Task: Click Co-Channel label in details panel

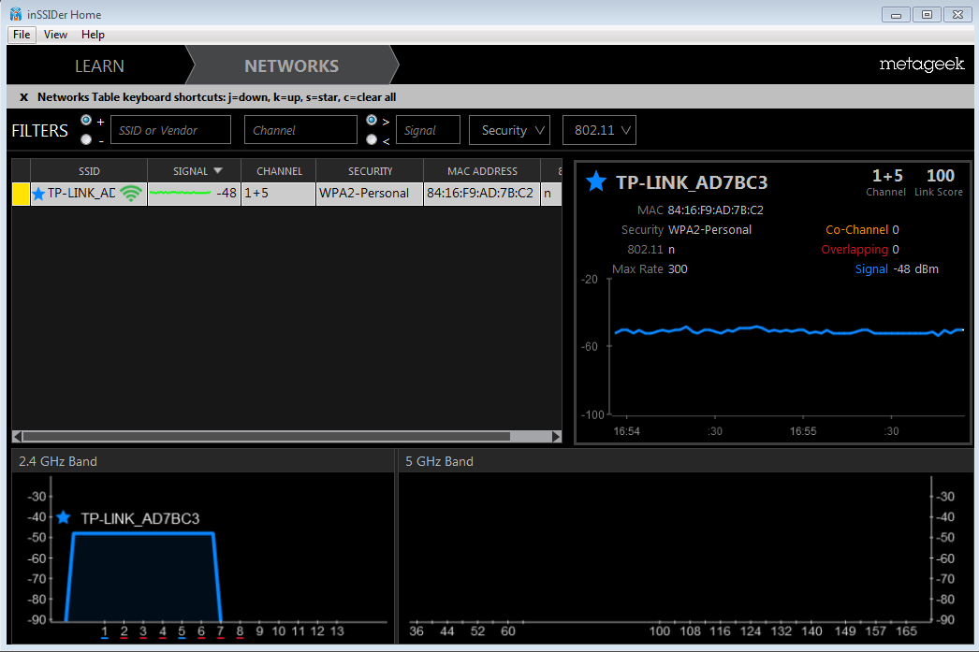Action: (856, 229)
